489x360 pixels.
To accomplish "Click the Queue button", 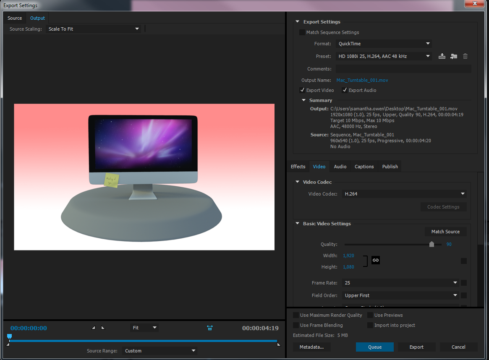I will pos(374,347).
